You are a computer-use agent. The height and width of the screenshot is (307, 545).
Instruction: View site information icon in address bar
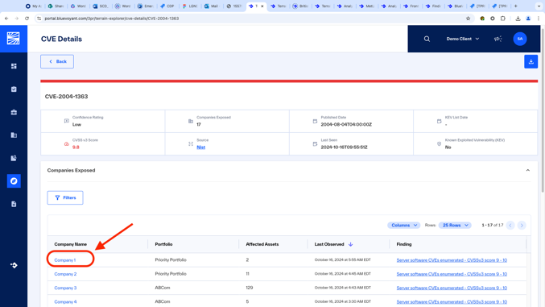pos(39,19)
